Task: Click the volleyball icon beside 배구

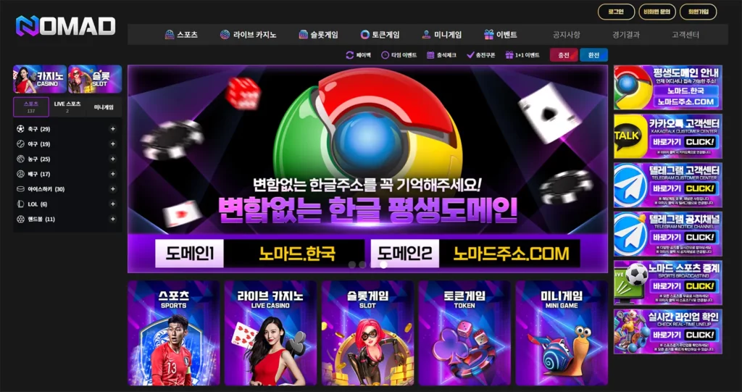Action: click(x=20, y=174)
